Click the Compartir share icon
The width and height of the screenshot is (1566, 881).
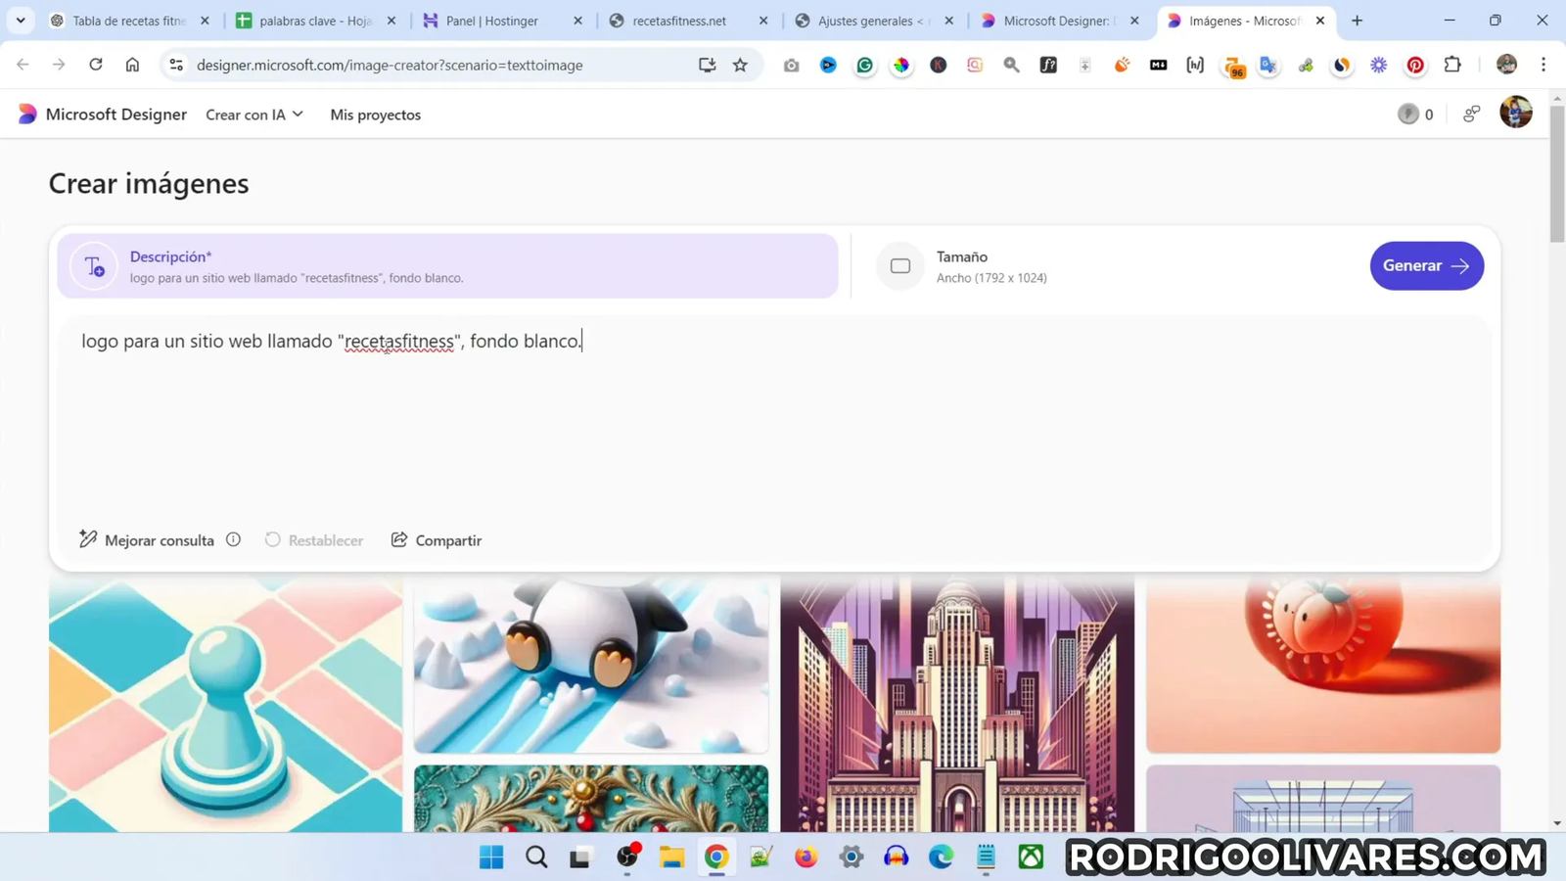click(397, 539)
